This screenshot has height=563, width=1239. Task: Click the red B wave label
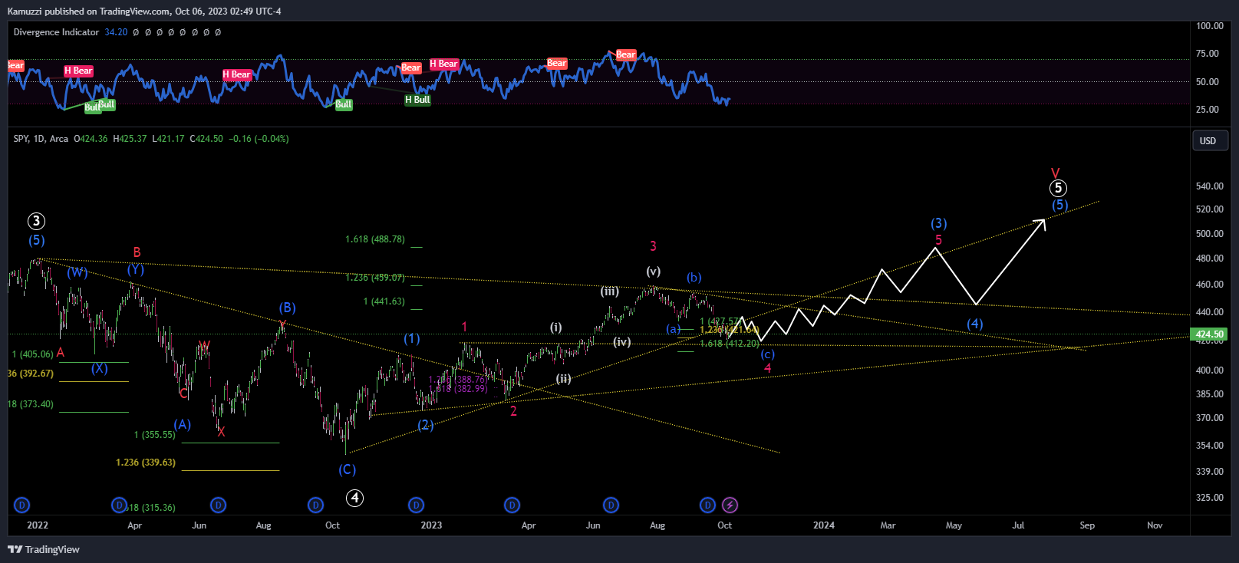[x=137, y=252]
